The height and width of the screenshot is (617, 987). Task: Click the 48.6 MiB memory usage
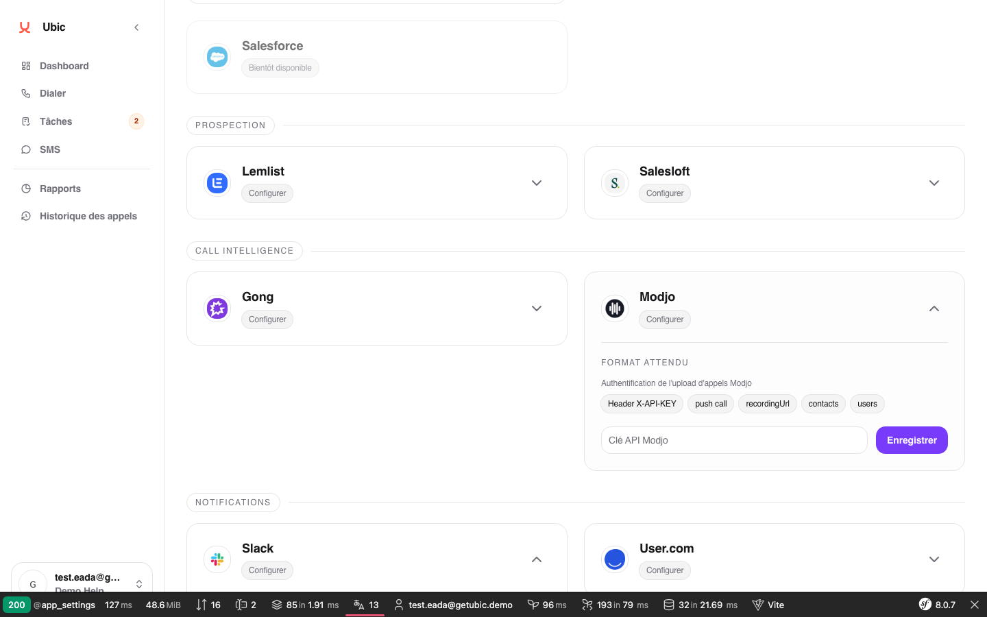(163, 605)
